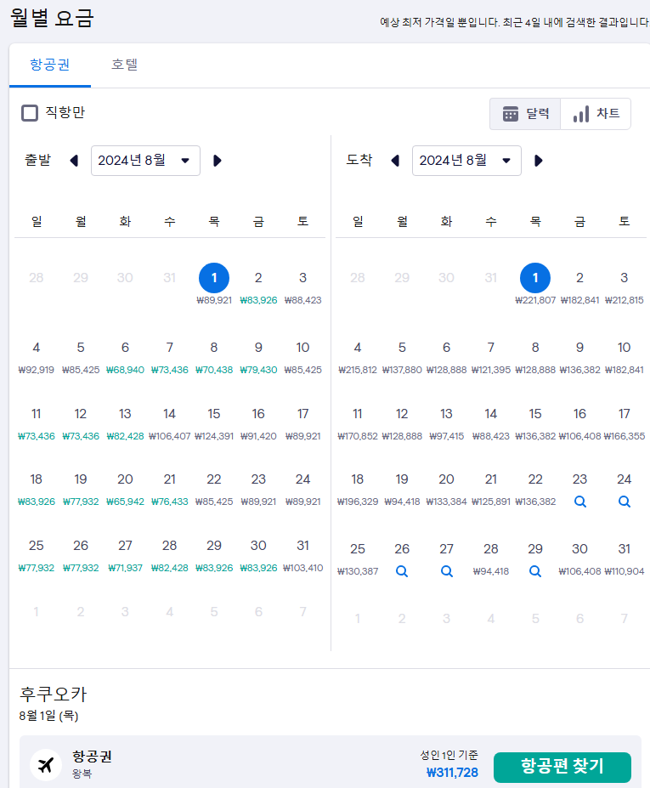Image resolution: width=650 pixels, height=788 pixels.
Task: Go to next arrival month
Action: tap(538, 161)
